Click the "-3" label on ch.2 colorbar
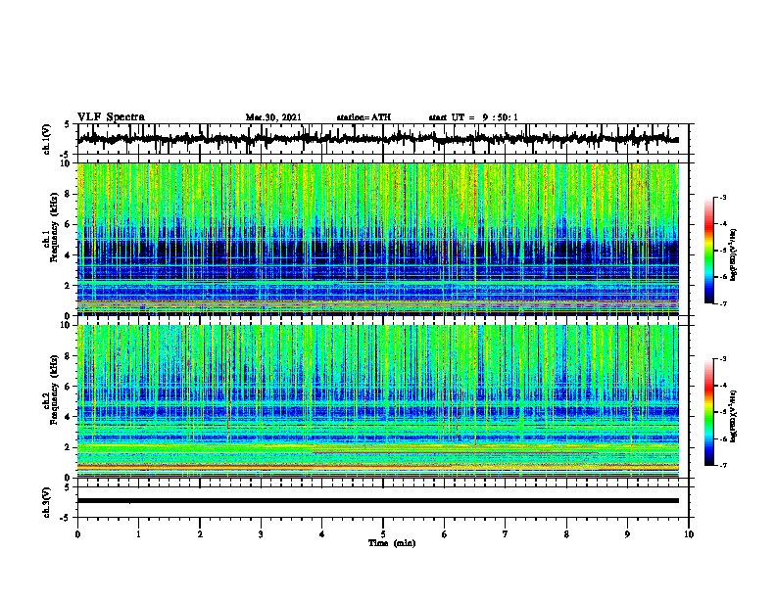This screenshot has height=599, width=776. click(x=722, y=359)
